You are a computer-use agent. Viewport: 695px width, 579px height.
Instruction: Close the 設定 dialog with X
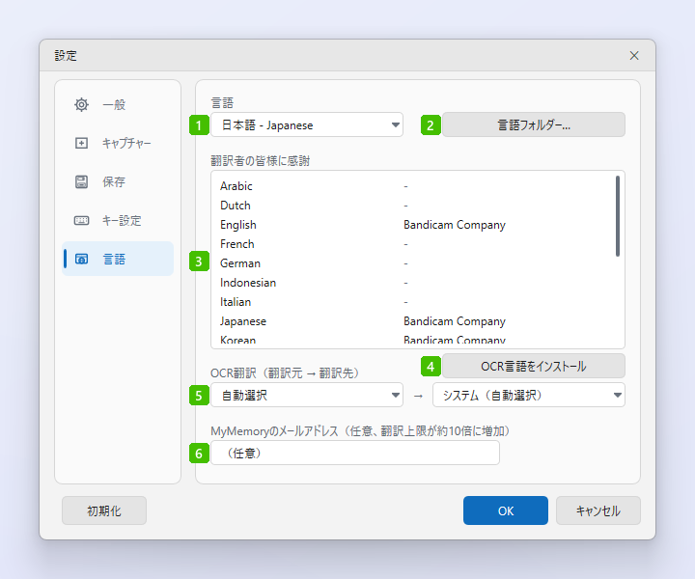(634, 55)
